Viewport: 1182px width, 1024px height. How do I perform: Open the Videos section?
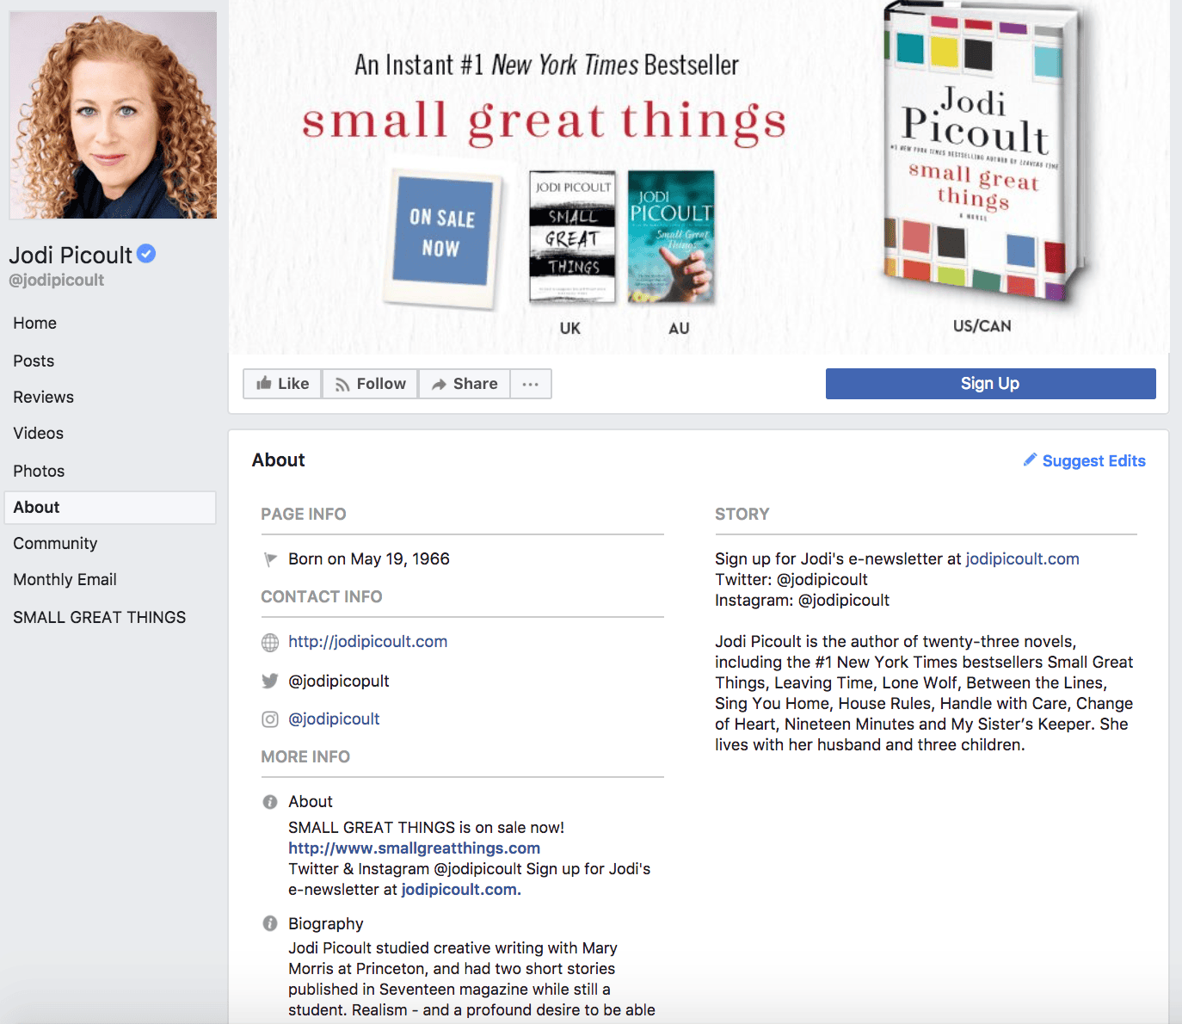coord(38,434)
